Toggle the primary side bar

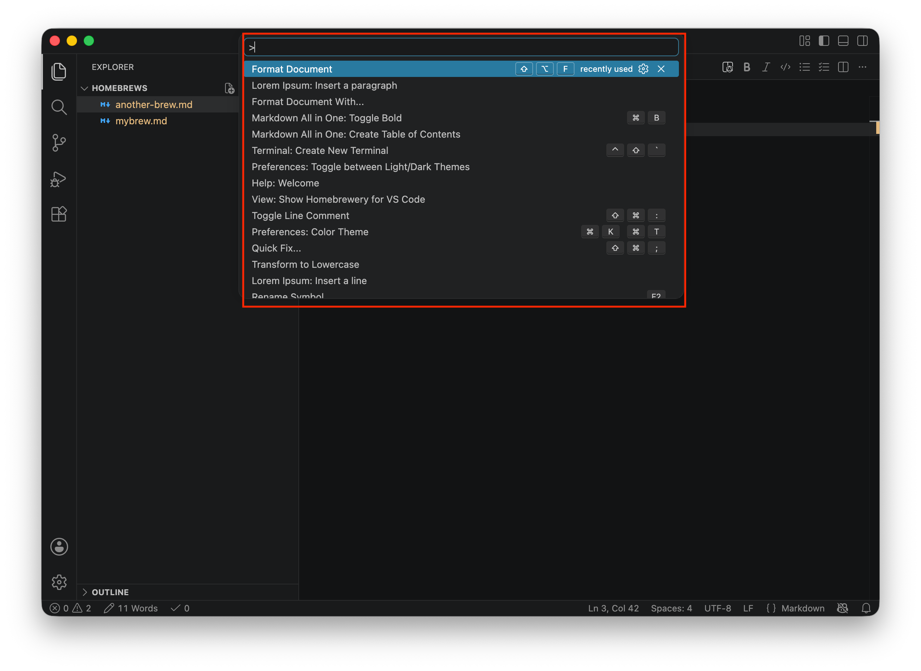[824, 41]
